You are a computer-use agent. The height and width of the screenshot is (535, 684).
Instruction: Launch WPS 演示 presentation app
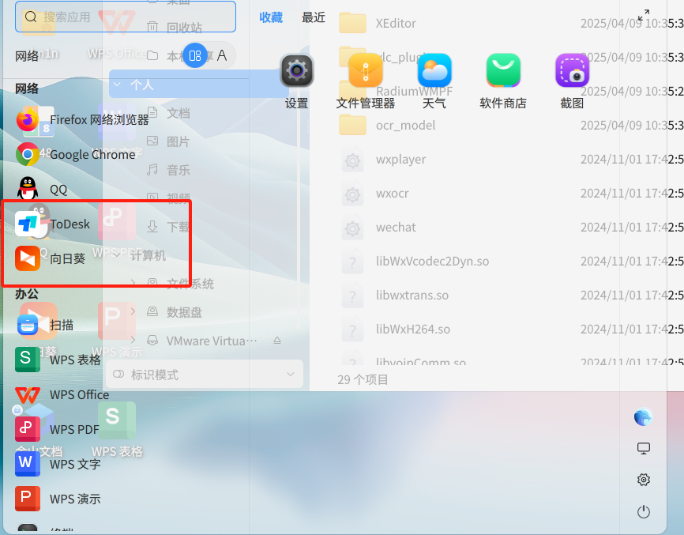tap(58, 499)
